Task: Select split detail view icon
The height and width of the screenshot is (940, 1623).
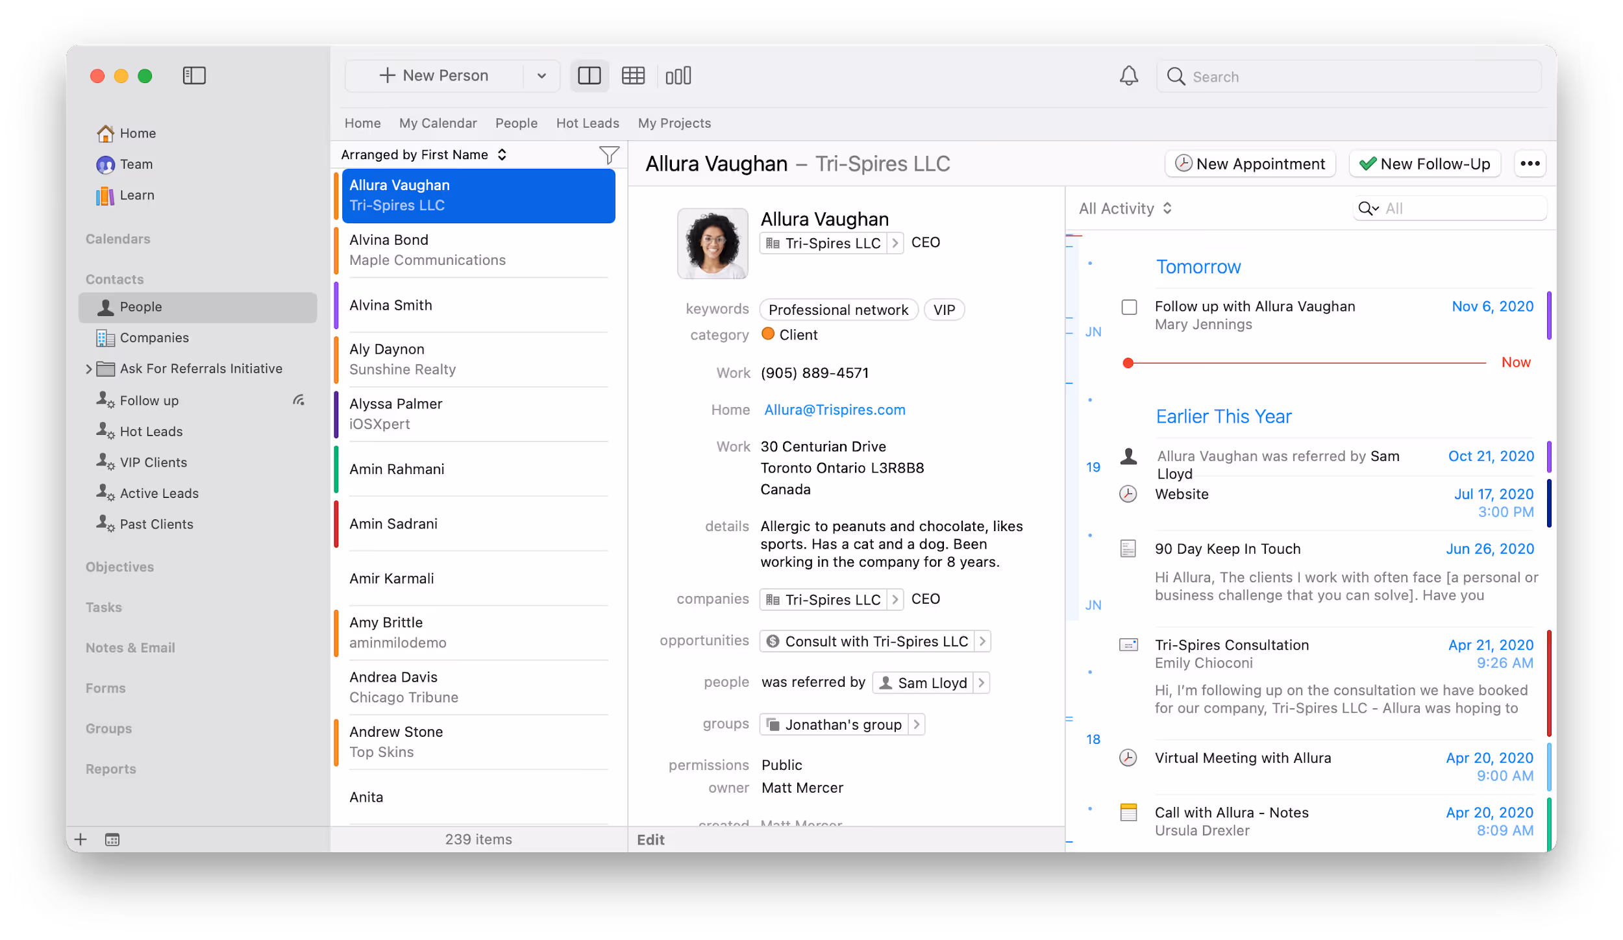Action: (x=589, y=76)
